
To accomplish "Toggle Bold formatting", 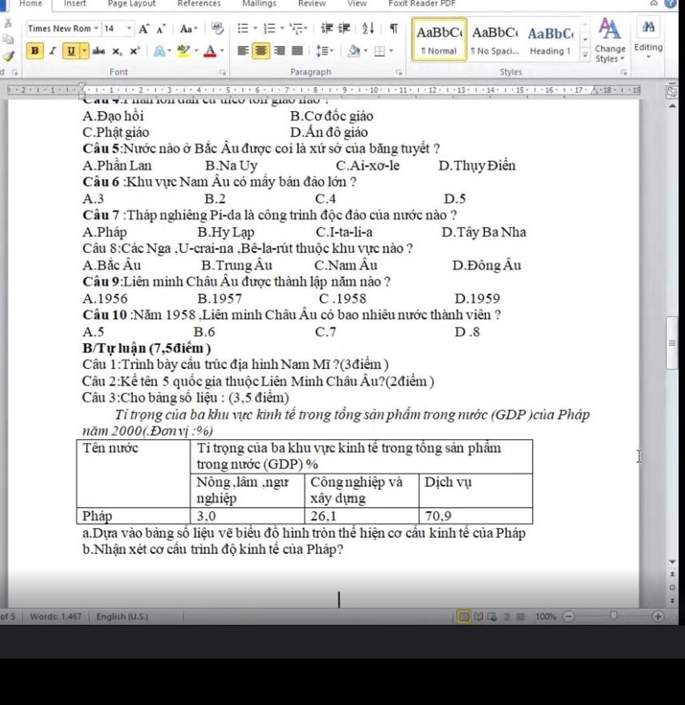I will click(x=35, y=50).
